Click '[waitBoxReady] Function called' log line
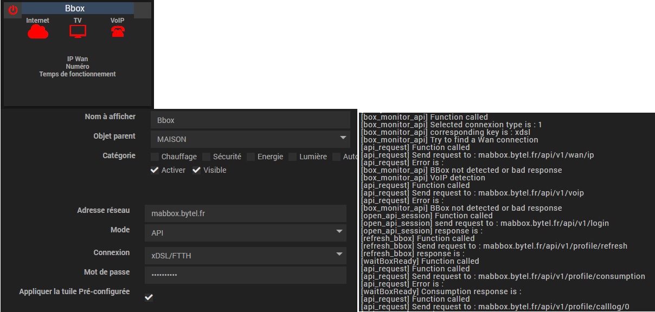655x312 pixels. click(420, 261)
